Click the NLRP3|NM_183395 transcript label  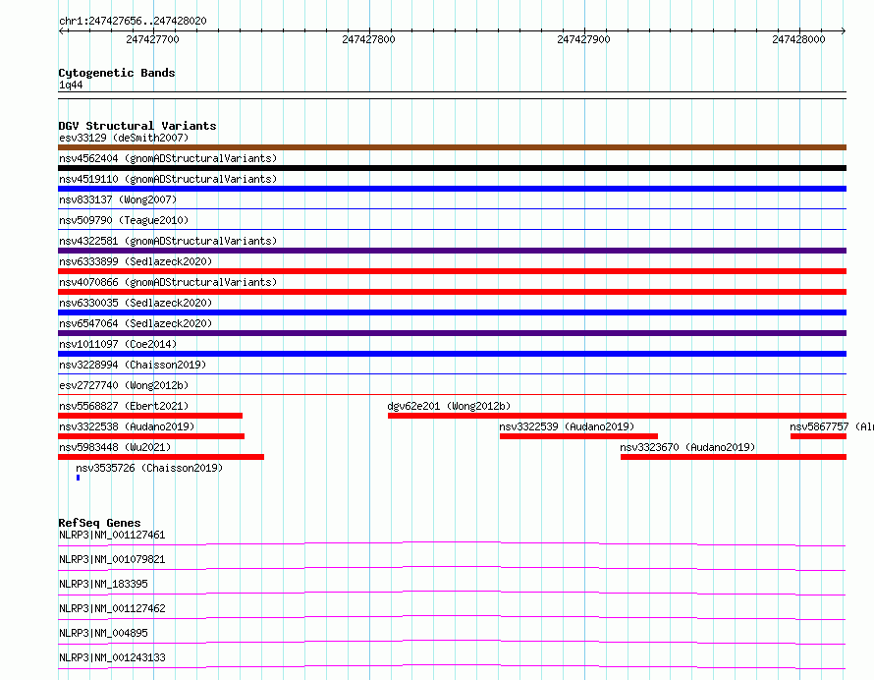pos(103,584)
